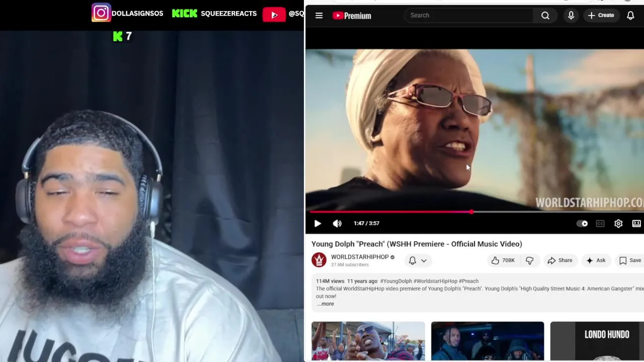Toggle the autoplay switch in player
644x362 pixels.
click(582, 223)
